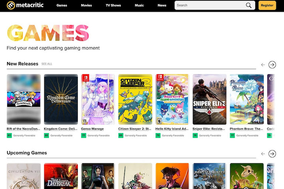Go to the News section
The width and height of the screenshot is (284, 189).
click(x=162, y=6)
